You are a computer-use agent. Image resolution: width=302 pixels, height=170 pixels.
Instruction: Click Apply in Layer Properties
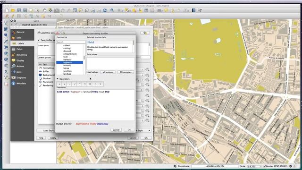[x=53, y=138]
